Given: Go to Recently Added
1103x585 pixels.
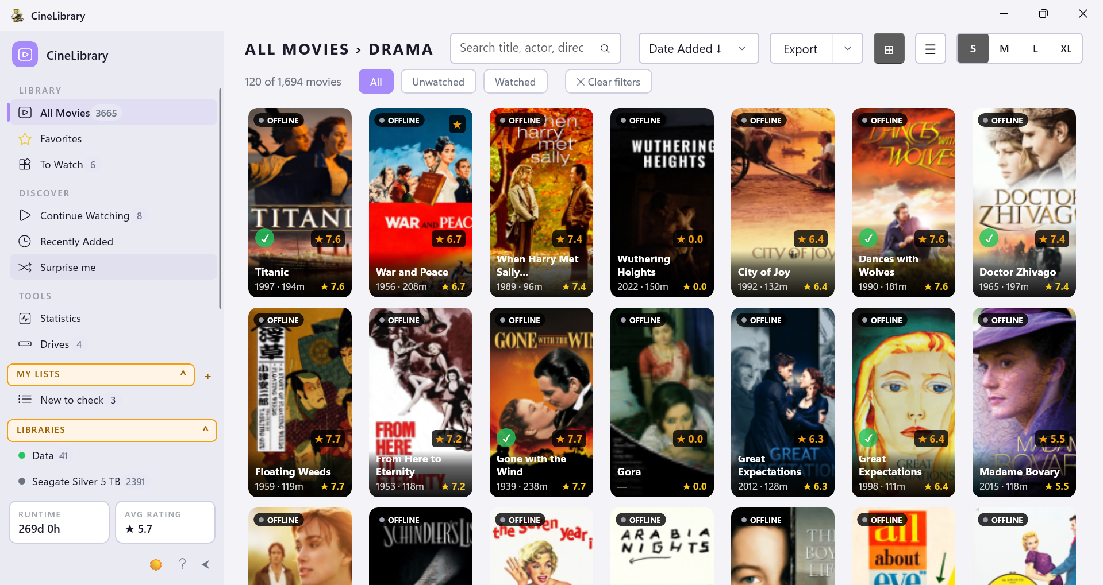Looking at the screenshot, I should pos(113,242).
